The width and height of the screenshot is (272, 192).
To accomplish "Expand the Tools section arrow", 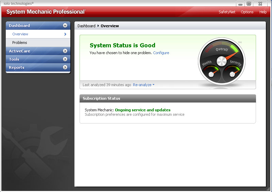I will pyautogui.click(x=65, y=59).
